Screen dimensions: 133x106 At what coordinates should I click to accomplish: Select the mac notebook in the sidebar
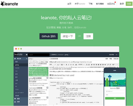21,71
